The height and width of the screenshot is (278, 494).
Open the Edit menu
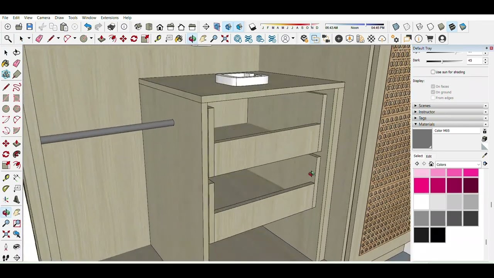pyautogui.click(x=16, y=18)
